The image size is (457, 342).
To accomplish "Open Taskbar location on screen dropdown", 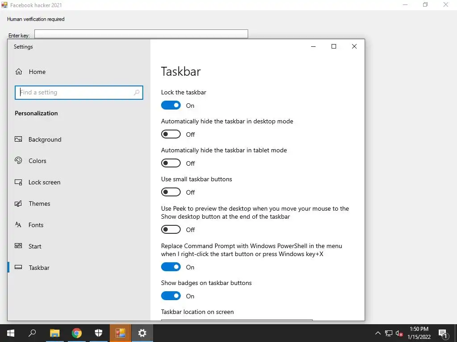I will (237, 320).
